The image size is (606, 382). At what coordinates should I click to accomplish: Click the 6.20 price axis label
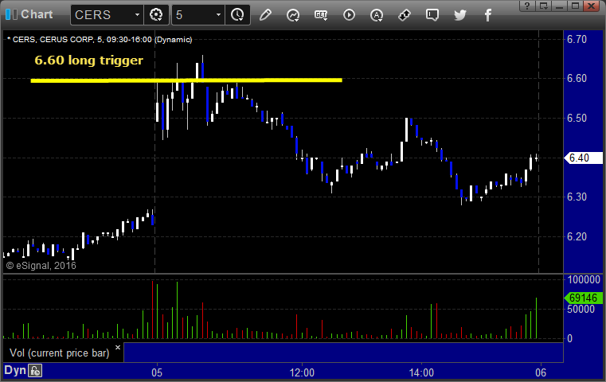pos(577,237)
